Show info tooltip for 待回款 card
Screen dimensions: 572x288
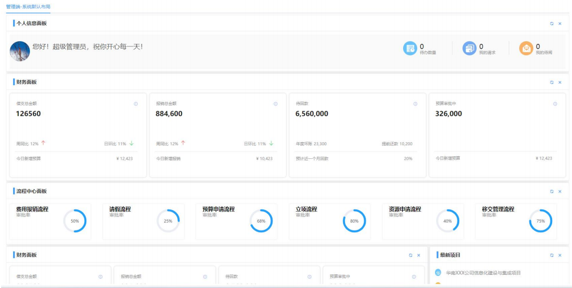click(x=415, y=103)
